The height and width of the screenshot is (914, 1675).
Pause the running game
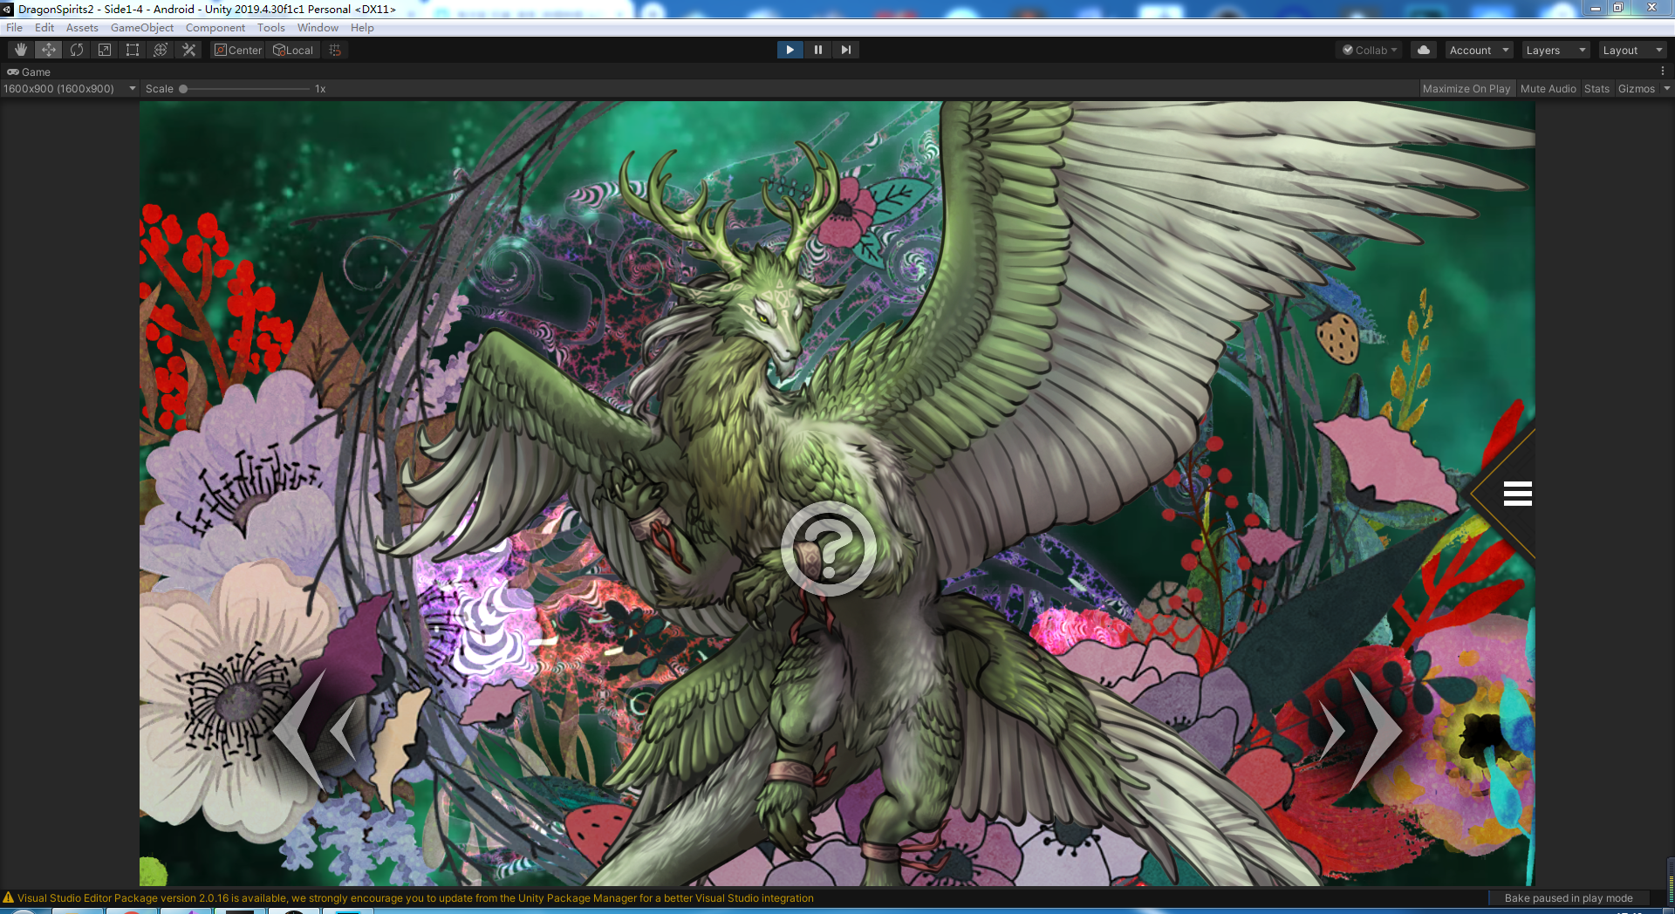[817, 50]
